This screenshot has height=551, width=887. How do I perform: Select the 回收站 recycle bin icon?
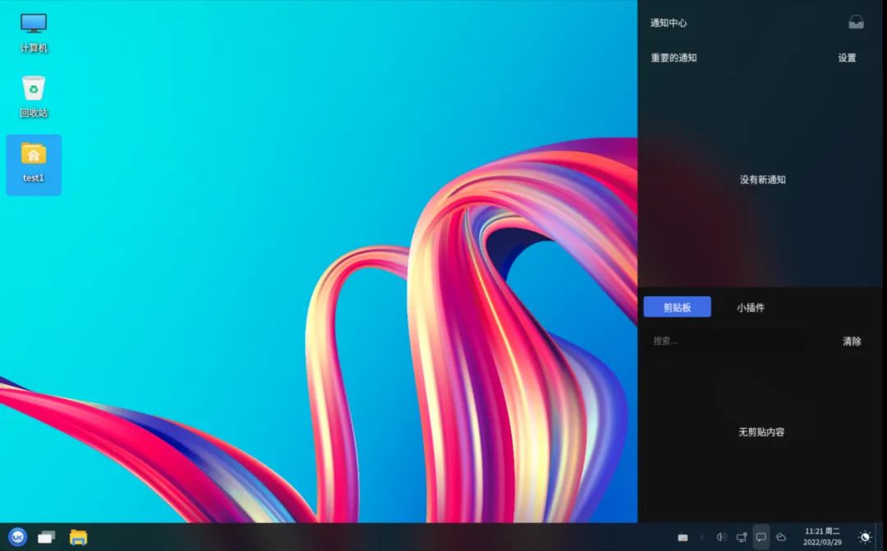[x=34, y=97]
